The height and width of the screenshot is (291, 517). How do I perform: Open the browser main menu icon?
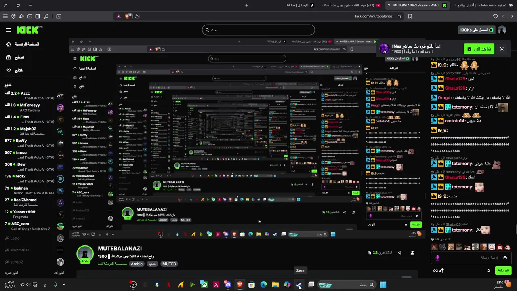coord(5,16)
